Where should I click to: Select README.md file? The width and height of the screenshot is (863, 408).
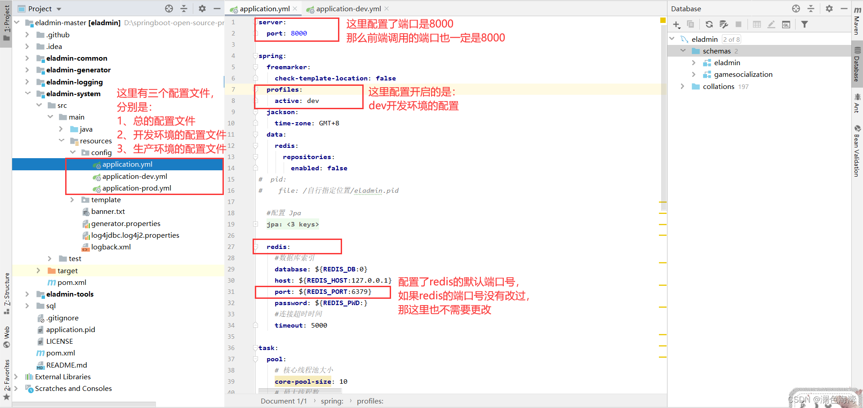(67, 365)
